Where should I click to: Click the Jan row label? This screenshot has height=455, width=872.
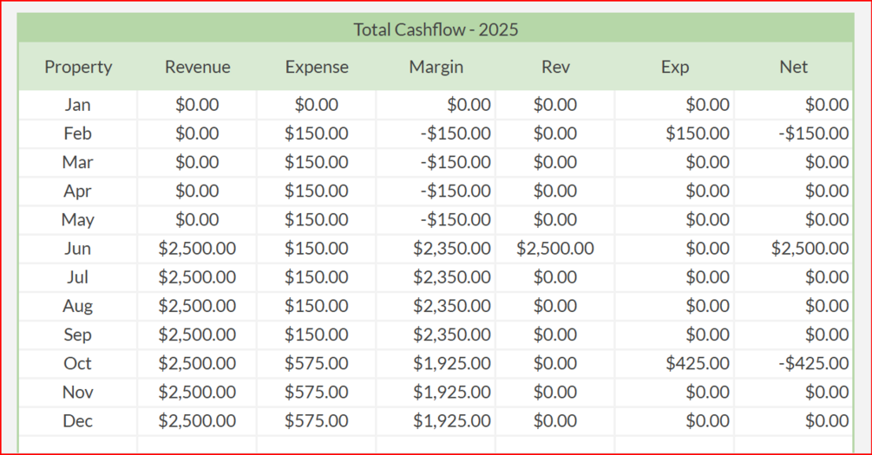pyautogui.click(x=78, y=105)
